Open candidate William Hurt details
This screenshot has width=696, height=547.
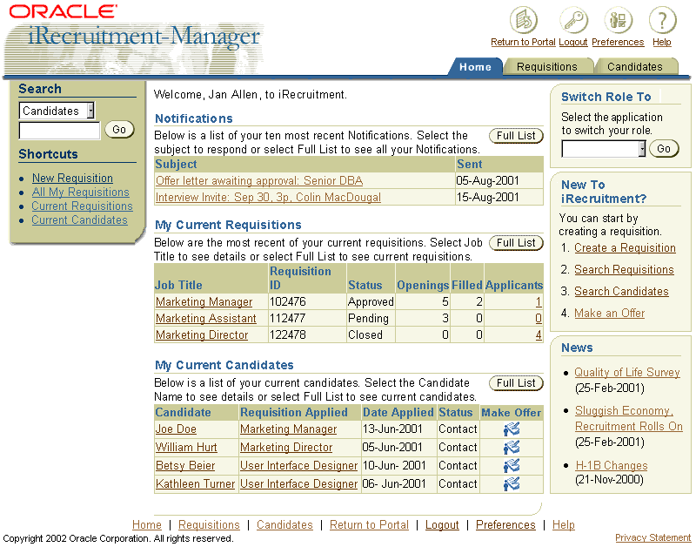(186, 448)
